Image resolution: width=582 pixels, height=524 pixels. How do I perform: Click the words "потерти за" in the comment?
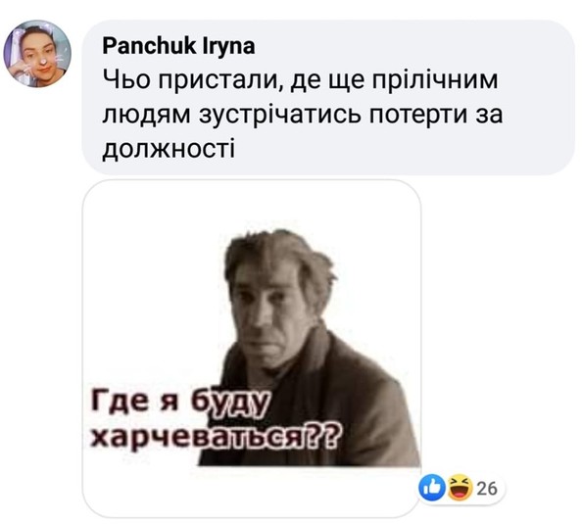(x=436, y=115)
